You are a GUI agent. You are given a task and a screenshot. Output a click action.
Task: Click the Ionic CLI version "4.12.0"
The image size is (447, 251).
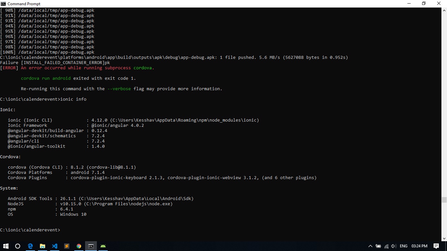99,120
